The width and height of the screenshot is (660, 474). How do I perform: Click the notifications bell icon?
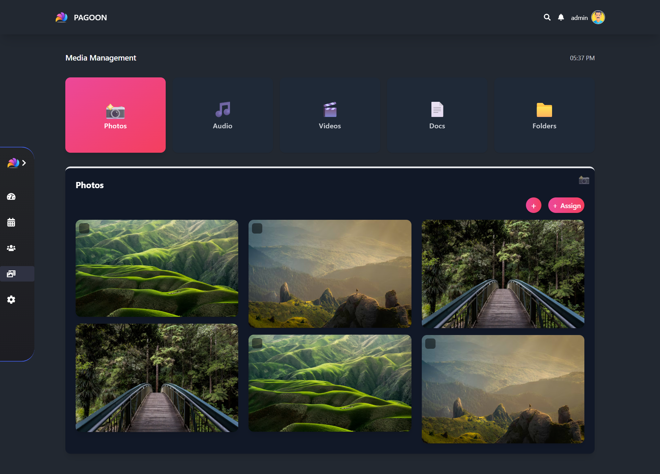[x=561, y=17]
